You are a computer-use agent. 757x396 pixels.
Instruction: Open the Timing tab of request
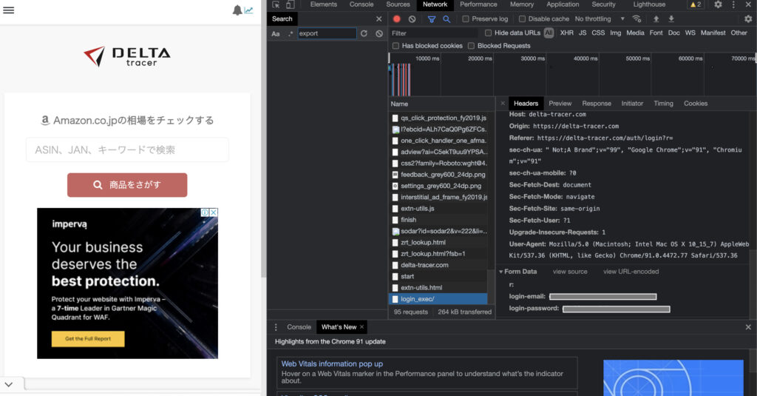point(663,104)
